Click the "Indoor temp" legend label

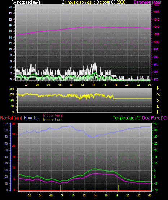coord(53,115)
